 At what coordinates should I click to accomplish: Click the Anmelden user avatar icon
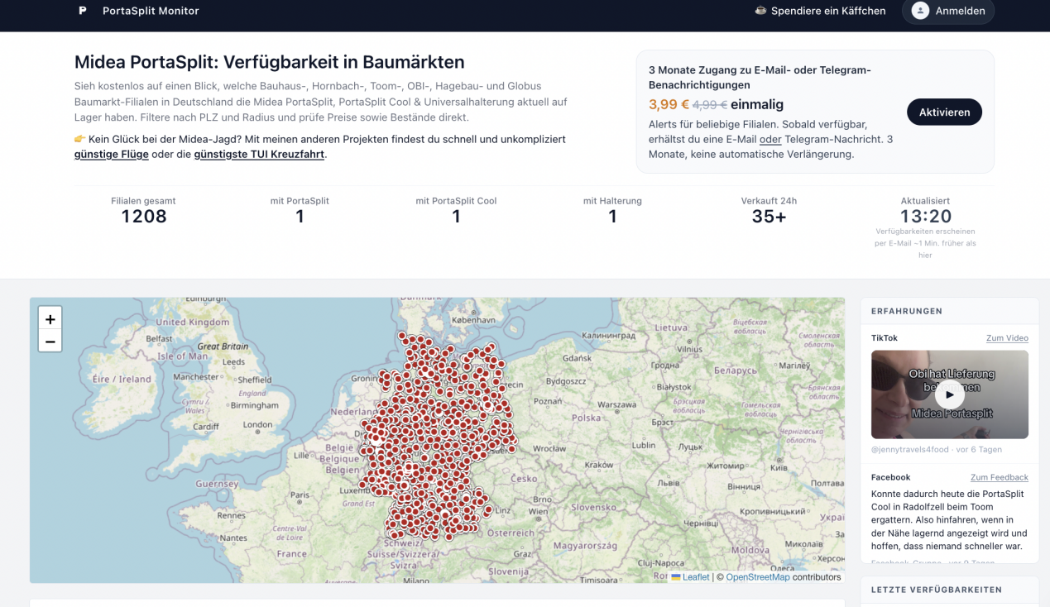point(920,11)
